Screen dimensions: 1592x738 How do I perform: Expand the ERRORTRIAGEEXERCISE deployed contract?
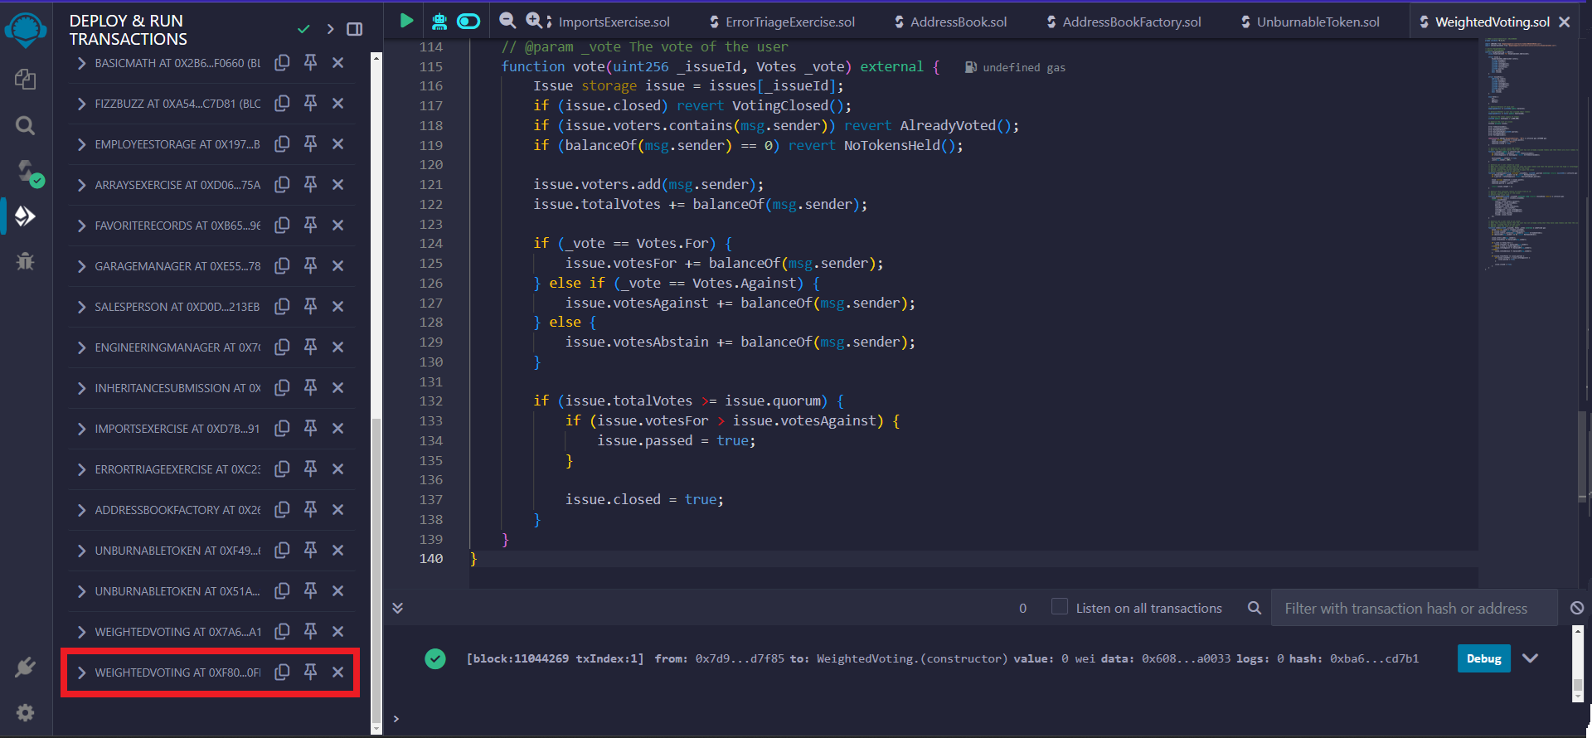pos(81,469)
